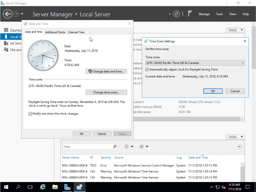
Task: Select event 7023 Error row
Action: (150, 165)
